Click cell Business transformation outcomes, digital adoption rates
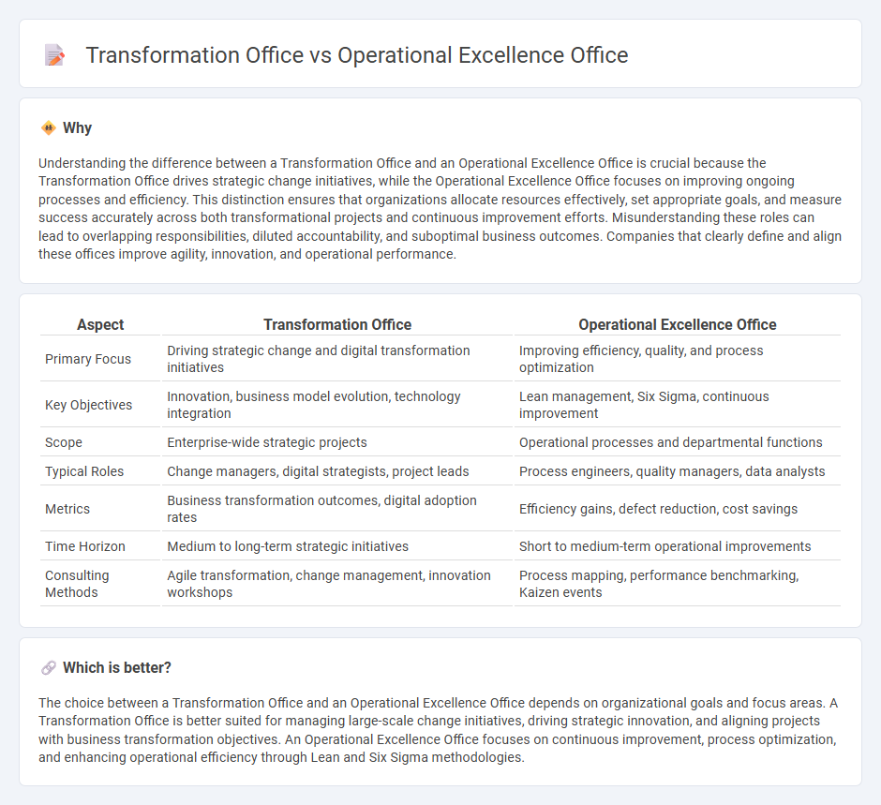Viewport: 881px width, 805px height. coord(337,509)
